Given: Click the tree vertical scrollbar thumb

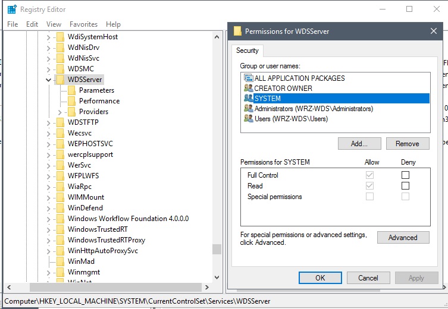Looking at the screenshot, I should 217,249.
